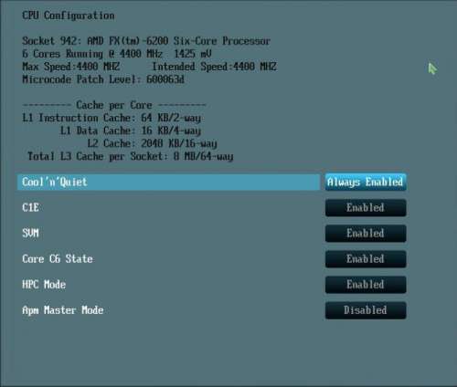Click the L1 Instruction Cache 64 KB/2-way line

pyautogui.click(x=112, y=118)
